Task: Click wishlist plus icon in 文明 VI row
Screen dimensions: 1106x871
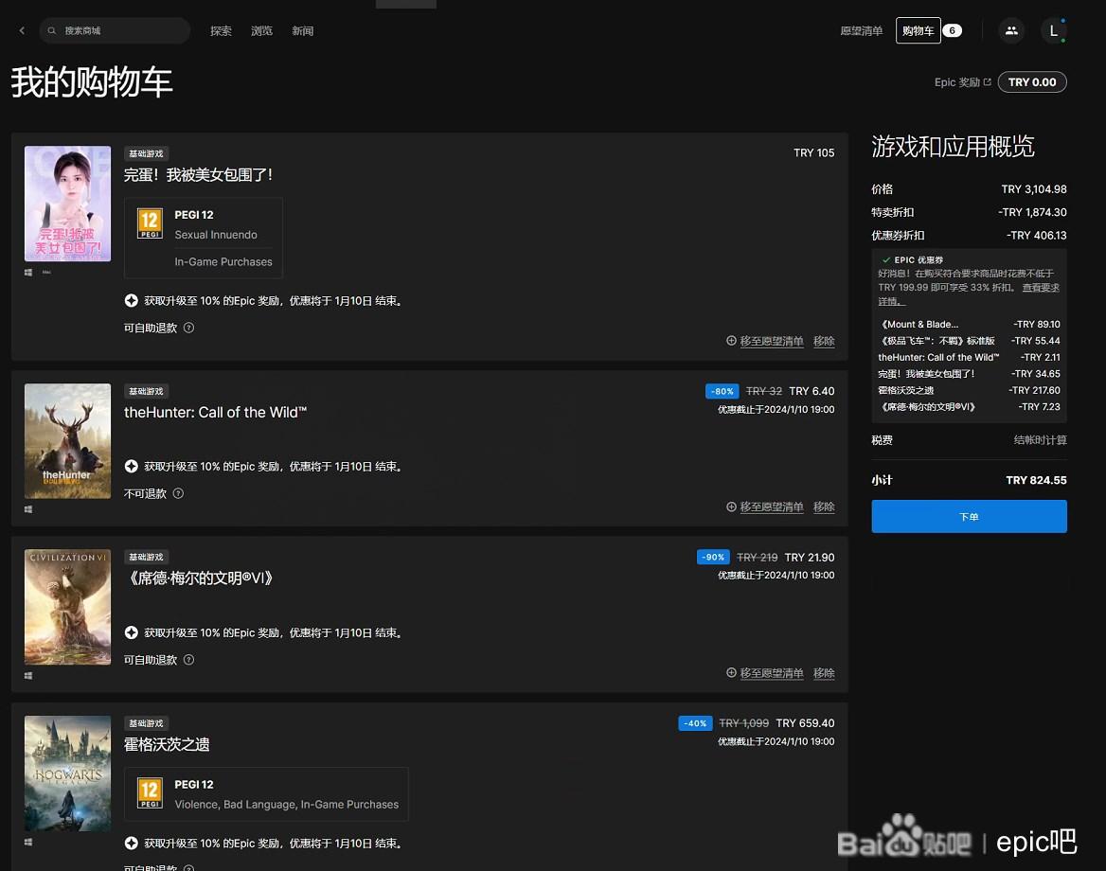Action: (731, 673)
